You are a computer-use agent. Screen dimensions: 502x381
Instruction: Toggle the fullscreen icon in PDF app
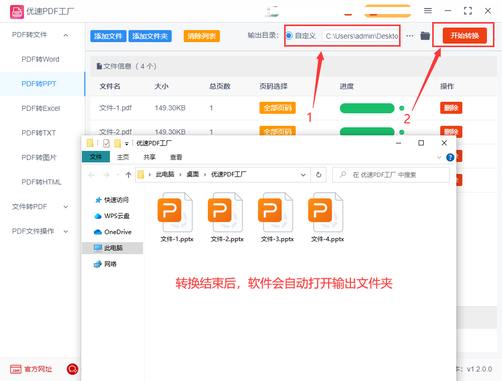pyautogui.click(x=468, y=11)
